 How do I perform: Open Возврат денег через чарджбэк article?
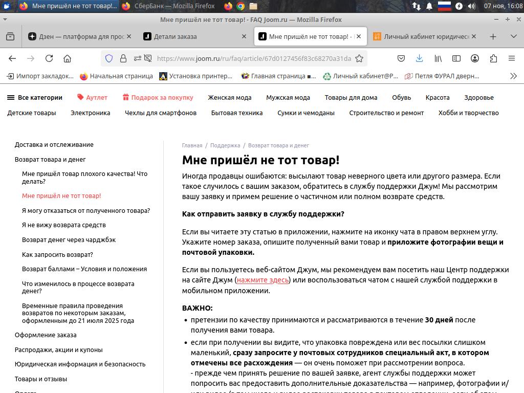(x=69, y=239)
